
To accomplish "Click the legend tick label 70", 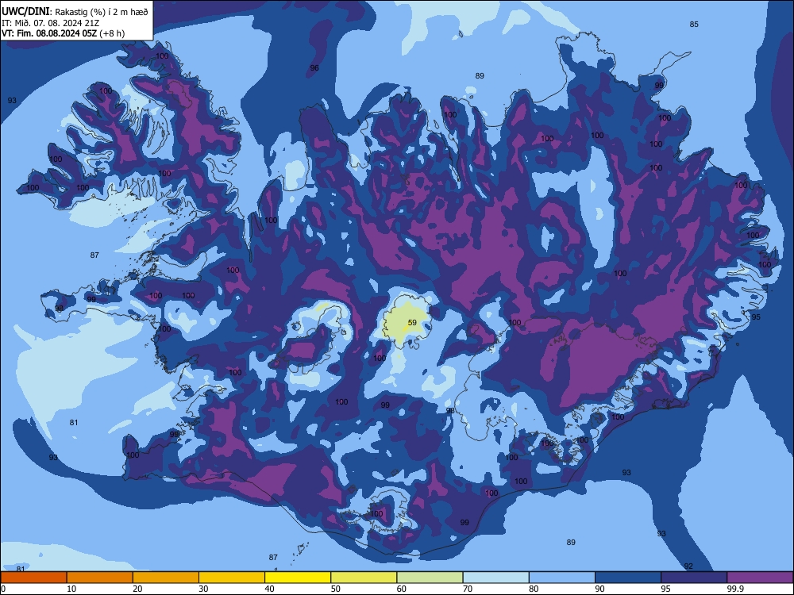I will (468, 589).
